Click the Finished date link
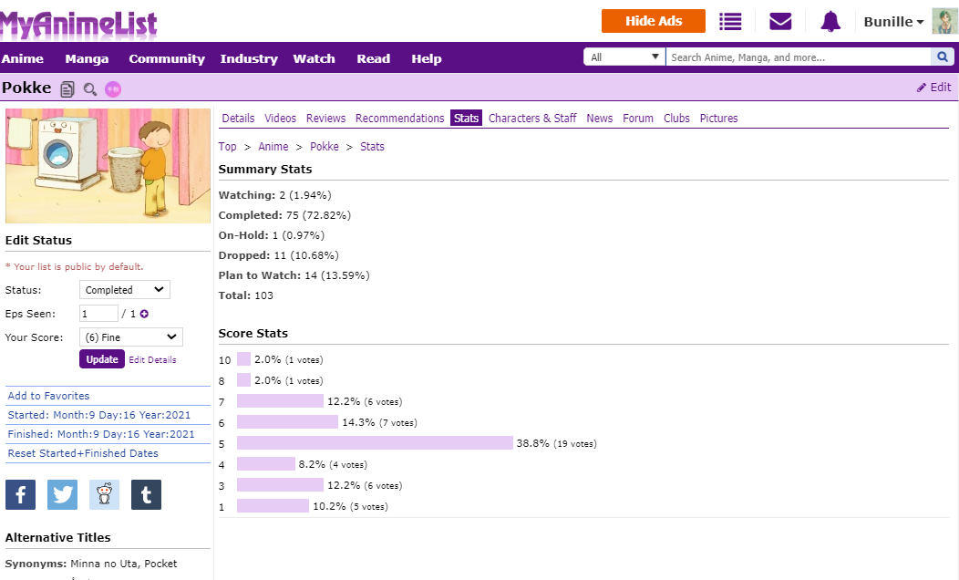The width and height of the screenshot is (959, 580). click(101, 434)
